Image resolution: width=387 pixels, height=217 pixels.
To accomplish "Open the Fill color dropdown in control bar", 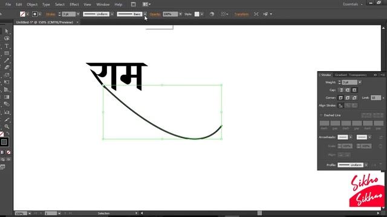I will point(28,14).
